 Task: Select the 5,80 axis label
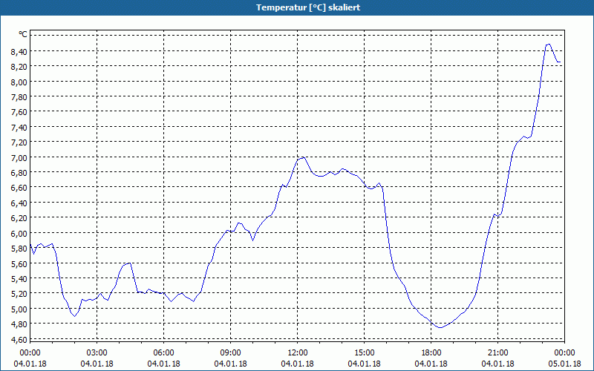19,249
